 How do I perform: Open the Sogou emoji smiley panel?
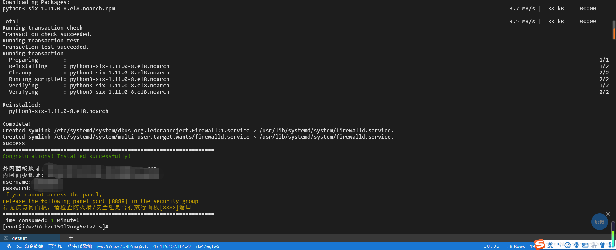[568, 245]
